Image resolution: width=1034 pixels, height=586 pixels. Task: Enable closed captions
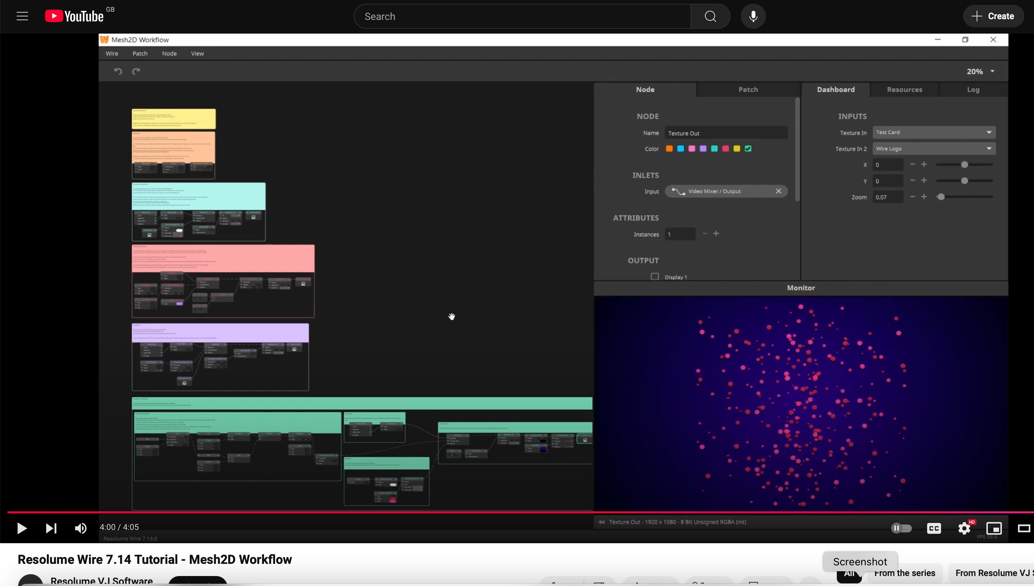pyautogui.click(x=934, y=528)
